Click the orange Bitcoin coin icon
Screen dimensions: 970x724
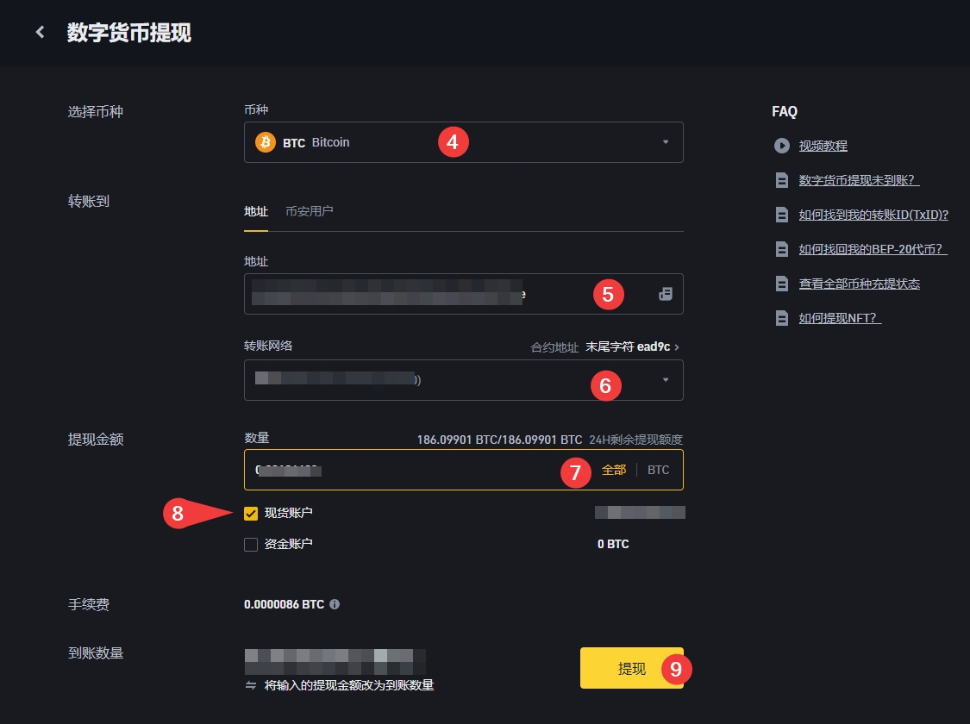tap(266, 142)
